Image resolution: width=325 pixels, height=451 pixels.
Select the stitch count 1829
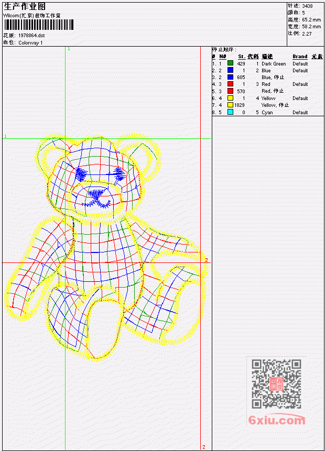click(x=240, y=105)
